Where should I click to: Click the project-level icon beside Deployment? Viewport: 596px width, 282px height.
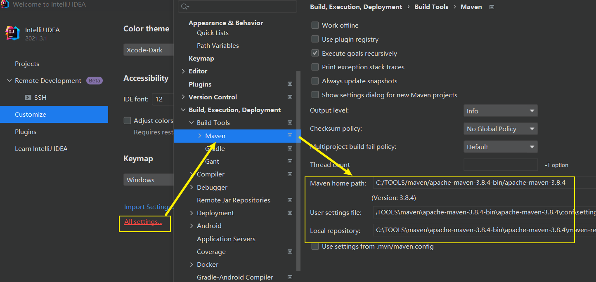pos(290,213)
